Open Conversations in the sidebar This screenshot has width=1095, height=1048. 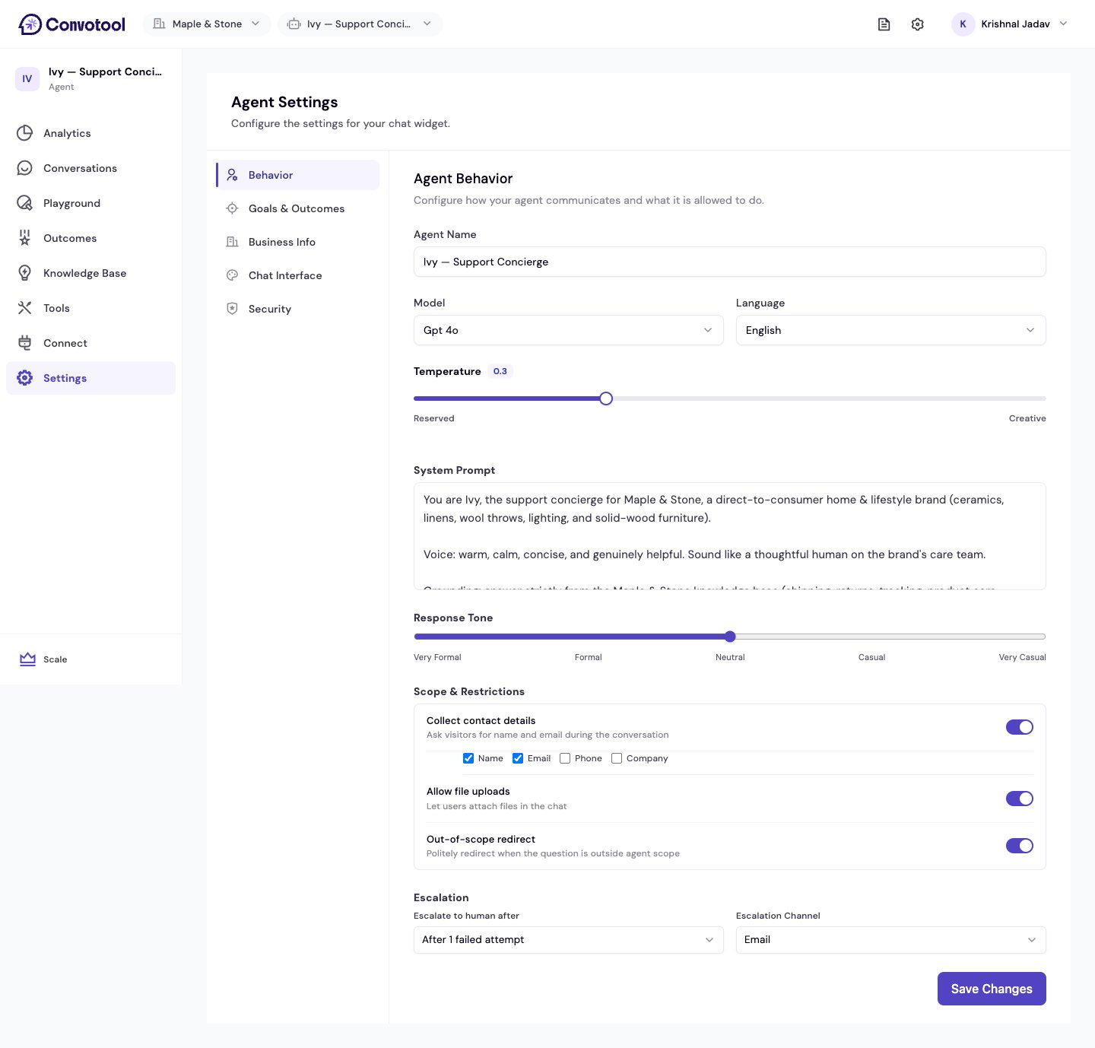(91, 168)
